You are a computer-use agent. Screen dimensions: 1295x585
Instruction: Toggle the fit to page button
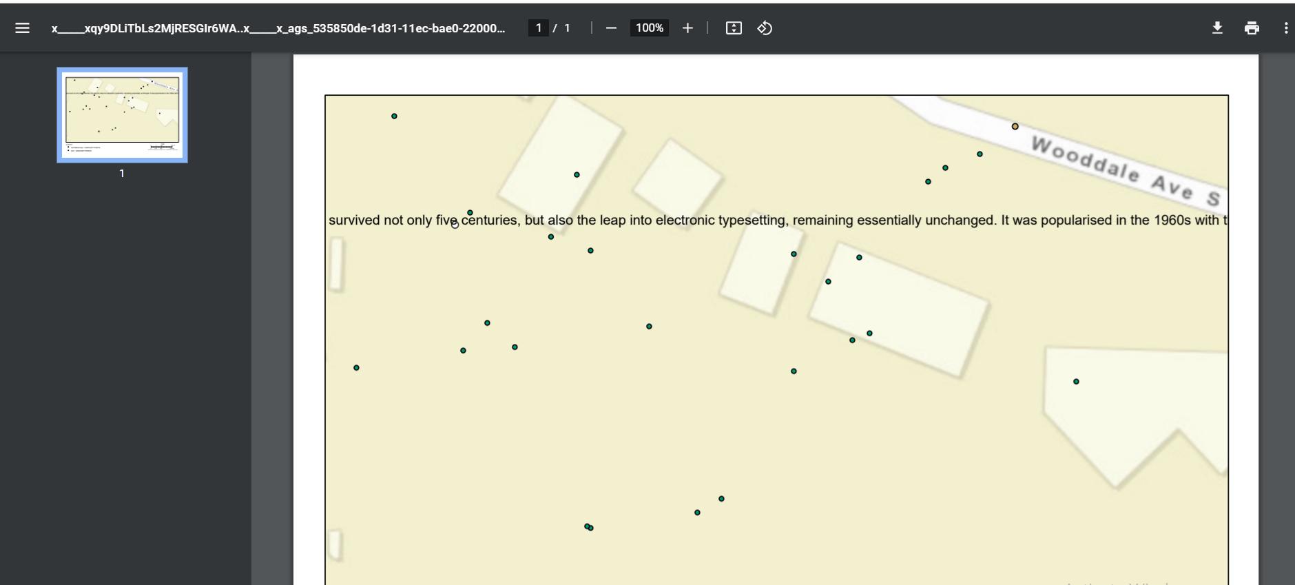tap(734, 28)
